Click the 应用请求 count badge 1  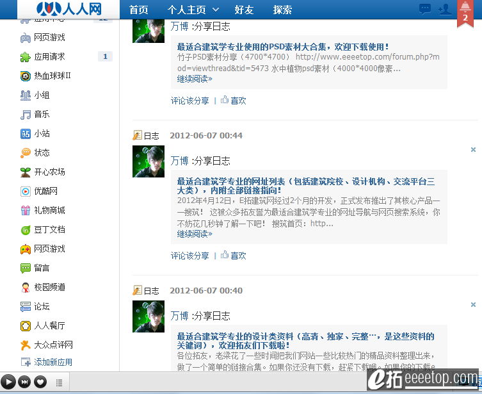tap(105, 56)
